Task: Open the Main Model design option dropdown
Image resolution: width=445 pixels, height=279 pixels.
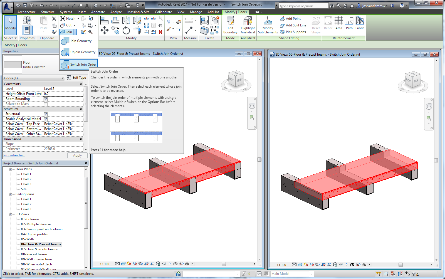Action: pos(312,274)
